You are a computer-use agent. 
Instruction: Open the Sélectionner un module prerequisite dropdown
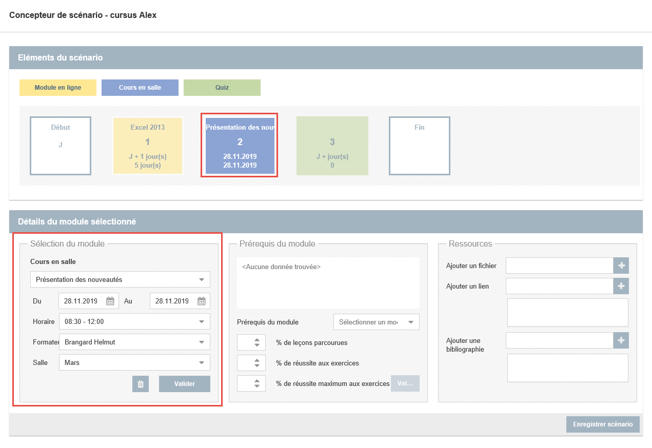pos(376,322)
